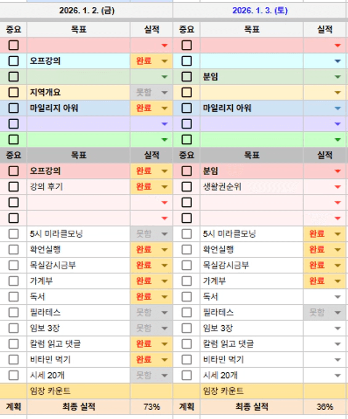
Task: Expand Saturday's 시세 20개 status dropdown
Action: [337, 375]
